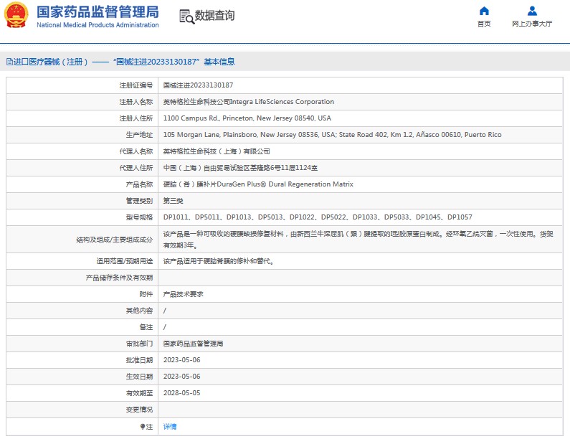Select agent name 英特格拉生命科技（上海）有限公司
This screenshot has width=570, height=439.
(217, 151)
